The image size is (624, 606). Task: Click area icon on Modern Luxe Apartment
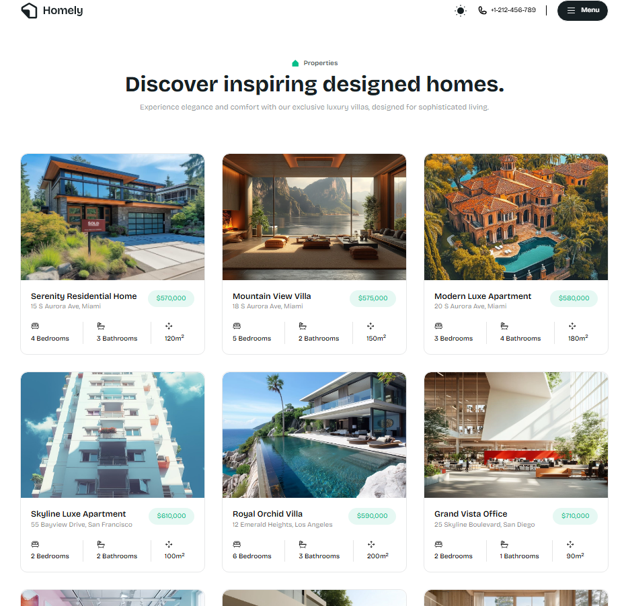click(x=572, y=326)
